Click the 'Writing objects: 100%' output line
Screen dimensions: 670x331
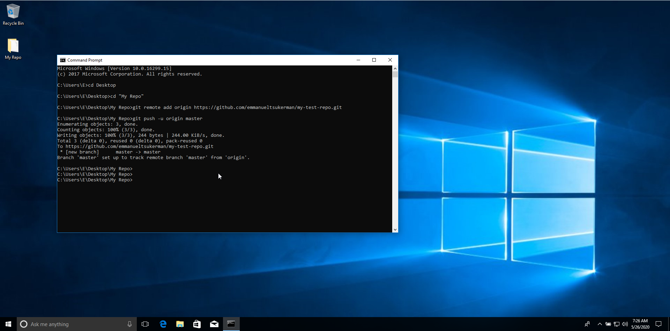(141, 135)
